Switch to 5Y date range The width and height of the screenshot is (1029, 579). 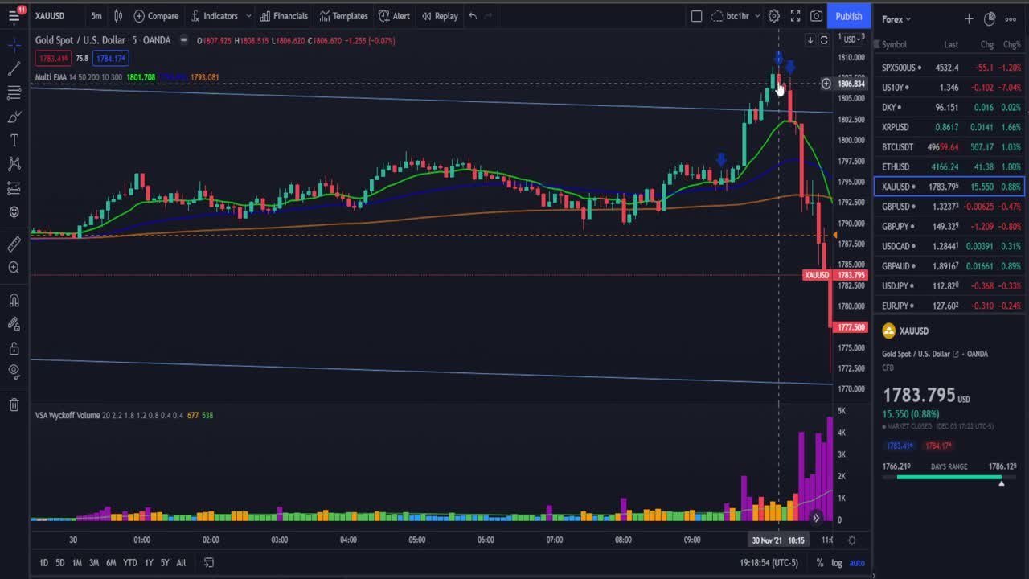point(165,563)
